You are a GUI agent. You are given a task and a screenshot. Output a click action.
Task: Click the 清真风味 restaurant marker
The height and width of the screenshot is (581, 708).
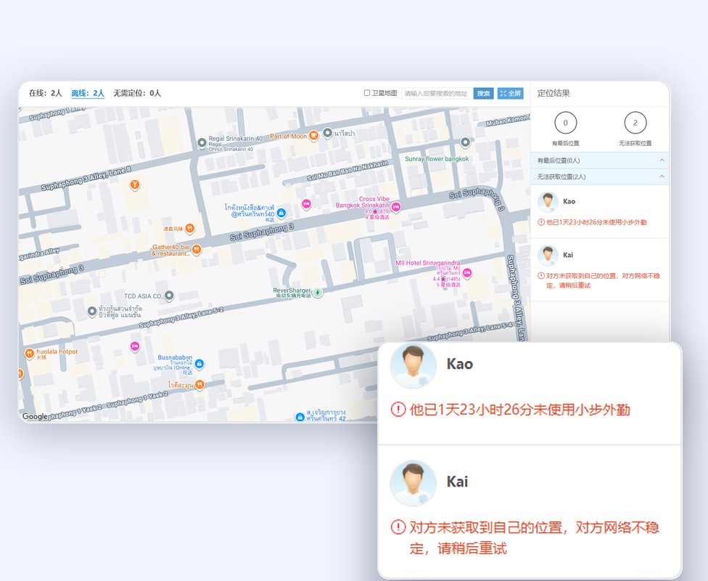coord(190,228)
